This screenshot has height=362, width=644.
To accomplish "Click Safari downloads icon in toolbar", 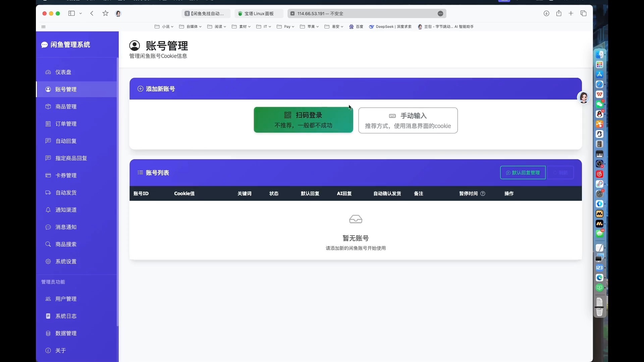I will 546,13.
